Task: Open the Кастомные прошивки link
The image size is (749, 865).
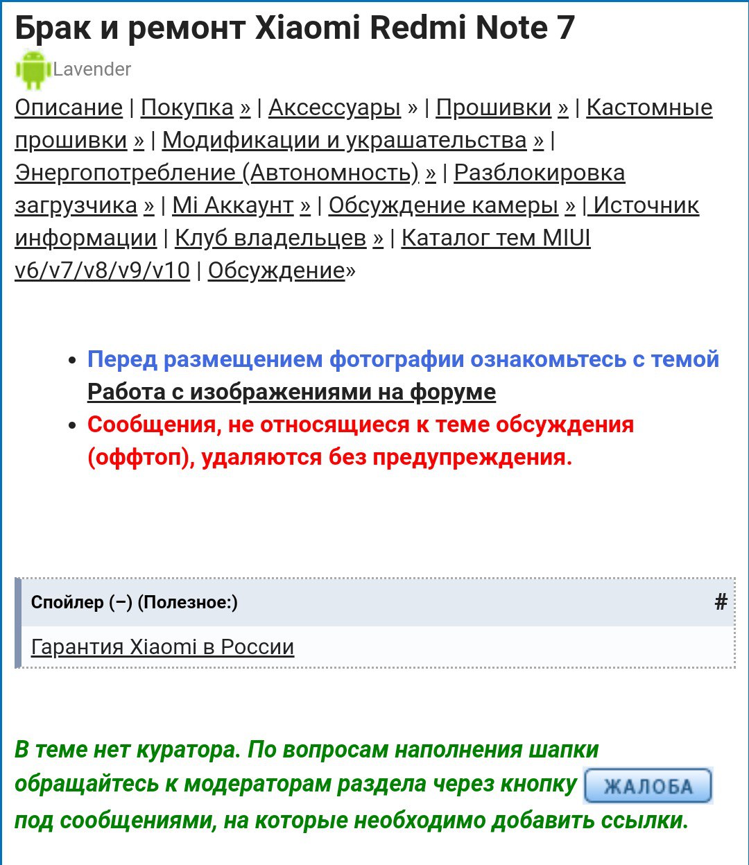Action: [649, 108]
